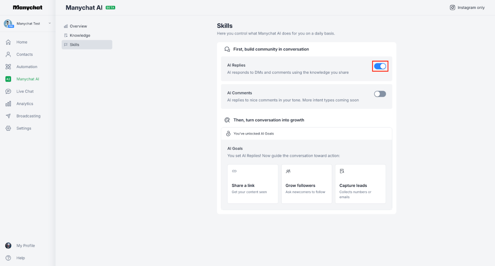Pick the Capture leads goal card
The image size is (495, 266).
click(x=360, y=184)
